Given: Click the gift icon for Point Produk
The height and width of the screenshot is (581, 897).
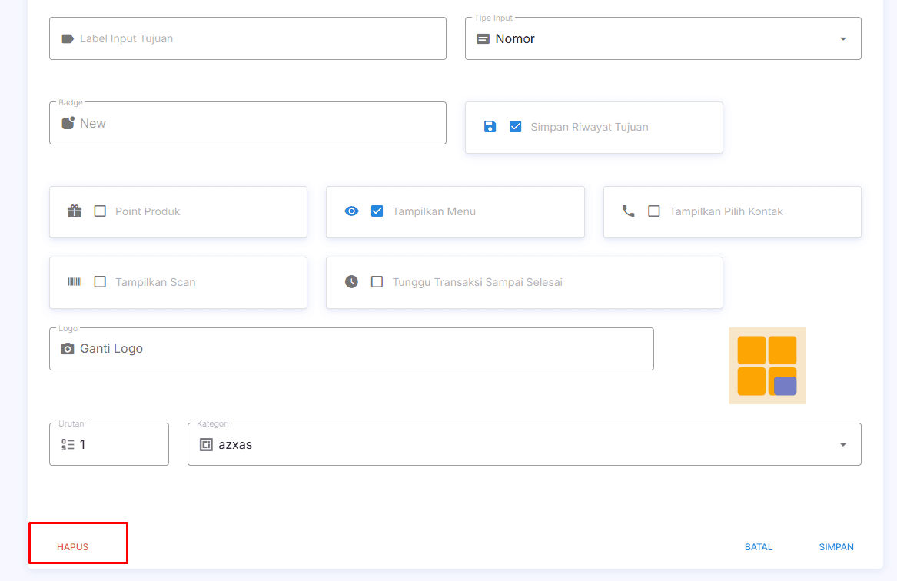Looking at the screenshot, I should [x=75, y=211].
